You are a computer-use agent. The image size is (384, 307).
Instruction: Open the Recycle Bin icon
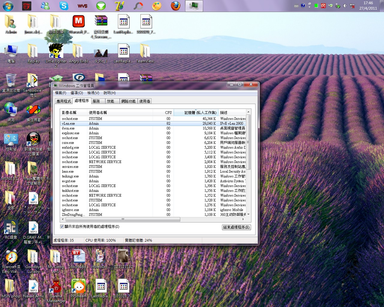click(11, 81)
